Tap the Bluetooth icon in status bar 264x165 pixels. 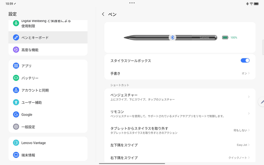[x=247, y=4]
